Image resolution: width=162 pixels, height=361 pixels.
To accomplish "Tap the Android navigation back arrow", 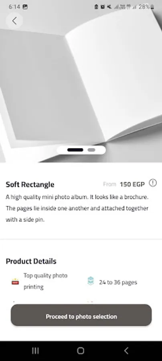I will click(126, 351).
